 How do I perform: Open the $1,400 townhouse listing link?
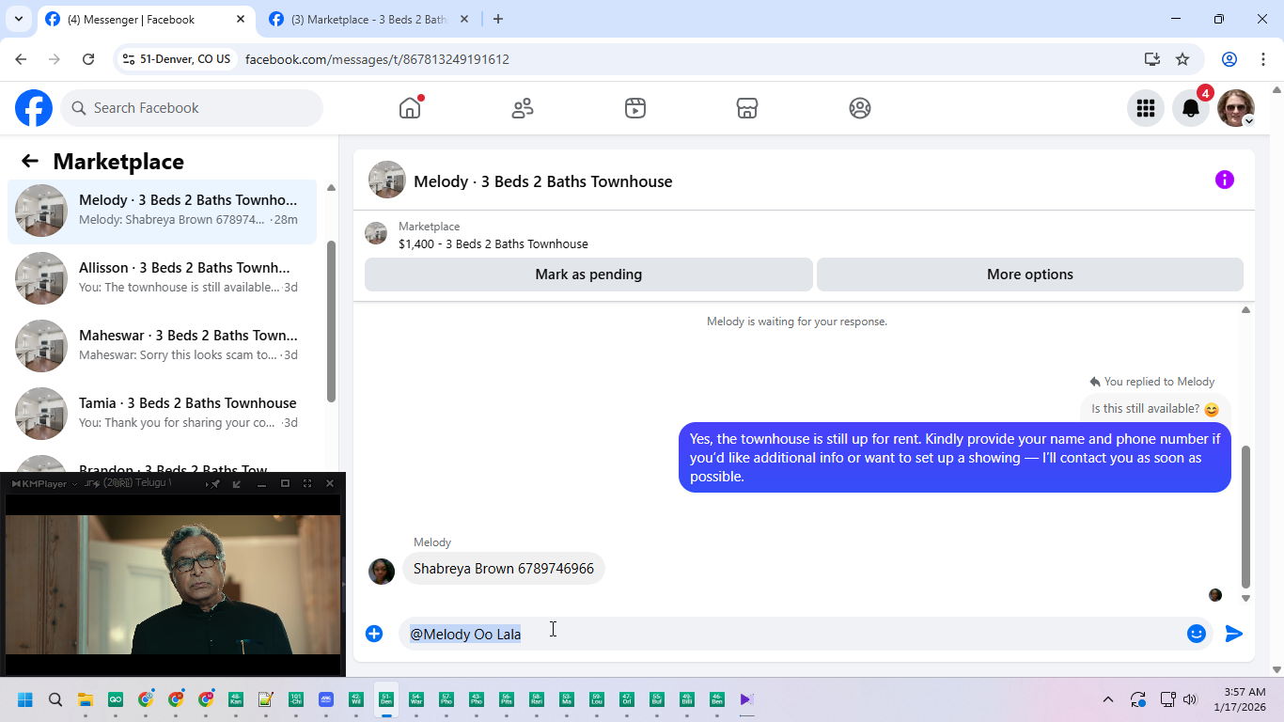(x=493, y=243)
